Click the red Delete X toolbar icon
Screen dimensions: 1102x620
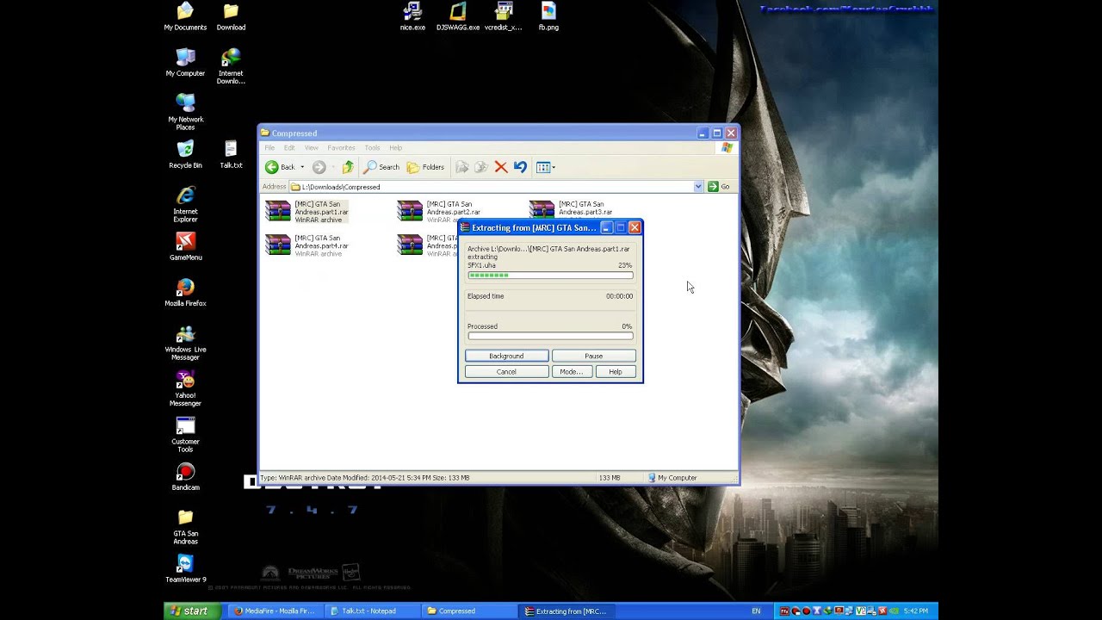coord(501,167)
